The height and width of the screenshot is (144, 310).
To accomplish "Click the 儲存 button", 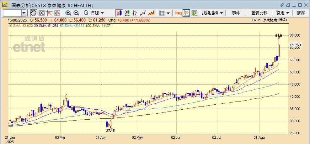I will coord(301,13).
